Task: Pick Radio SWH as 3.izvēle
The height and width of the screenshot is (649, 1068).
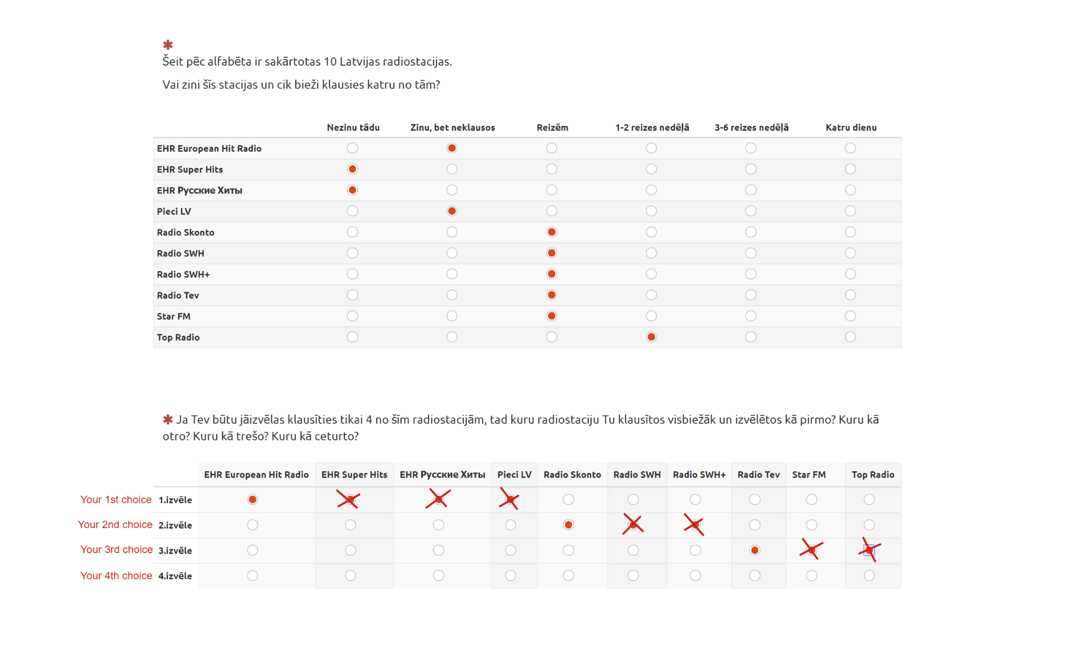Action: point(633,550)
